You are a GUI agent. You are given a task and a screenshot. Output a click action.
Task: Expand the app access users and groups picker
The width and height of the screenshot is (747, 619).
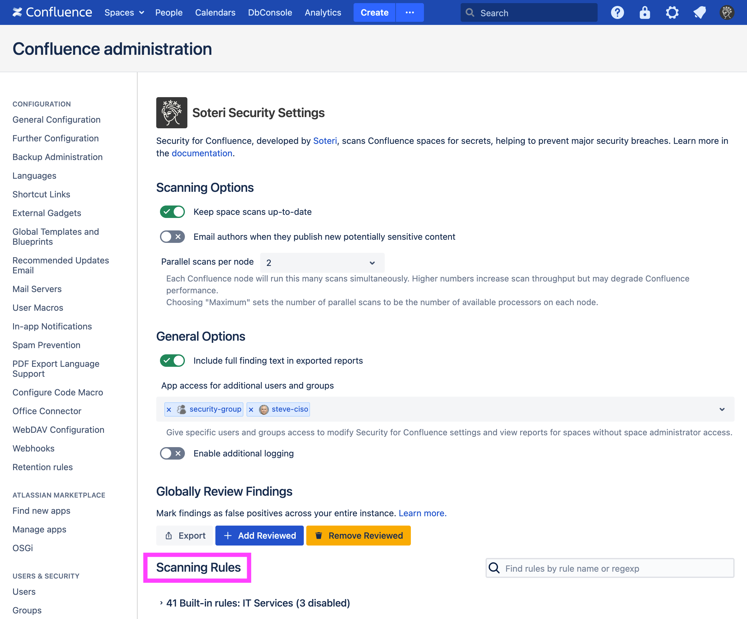coord(722,409)
